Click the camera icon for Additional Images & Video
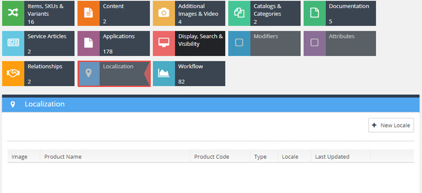 [164, 13]
